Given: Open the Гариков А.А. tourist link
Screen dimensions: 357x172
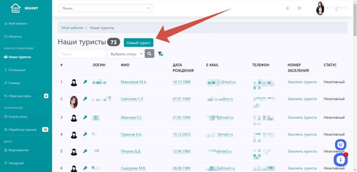Looking at the screenshot, I should [131, 134].
